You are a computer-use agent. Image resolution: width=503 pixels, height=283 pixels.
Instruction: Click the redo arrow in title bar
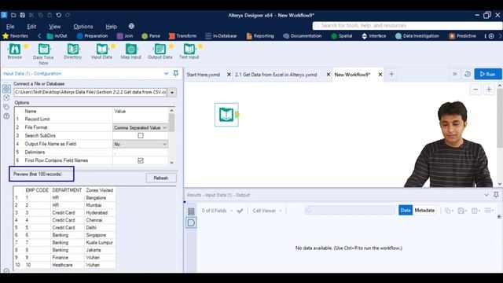coord(68,15)
